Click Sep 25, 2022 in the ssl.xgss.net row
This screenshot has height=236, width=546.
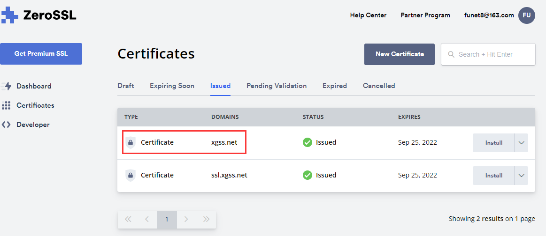(x=417, y=175)
